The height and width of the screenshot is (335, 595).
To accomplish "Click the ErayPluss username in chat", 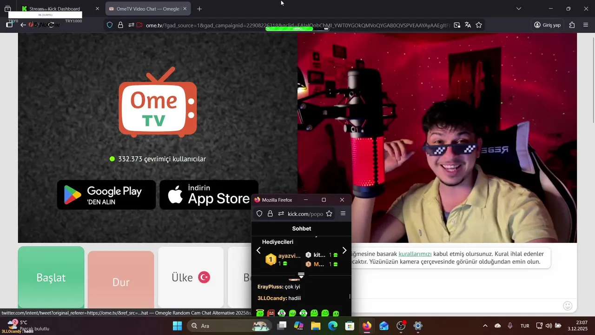I will pos(270,287).
